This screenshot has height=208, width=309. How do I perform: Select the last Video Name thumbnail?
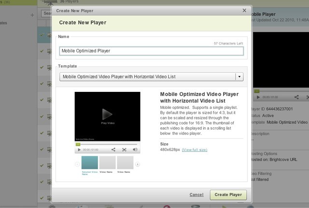[125, 163]
